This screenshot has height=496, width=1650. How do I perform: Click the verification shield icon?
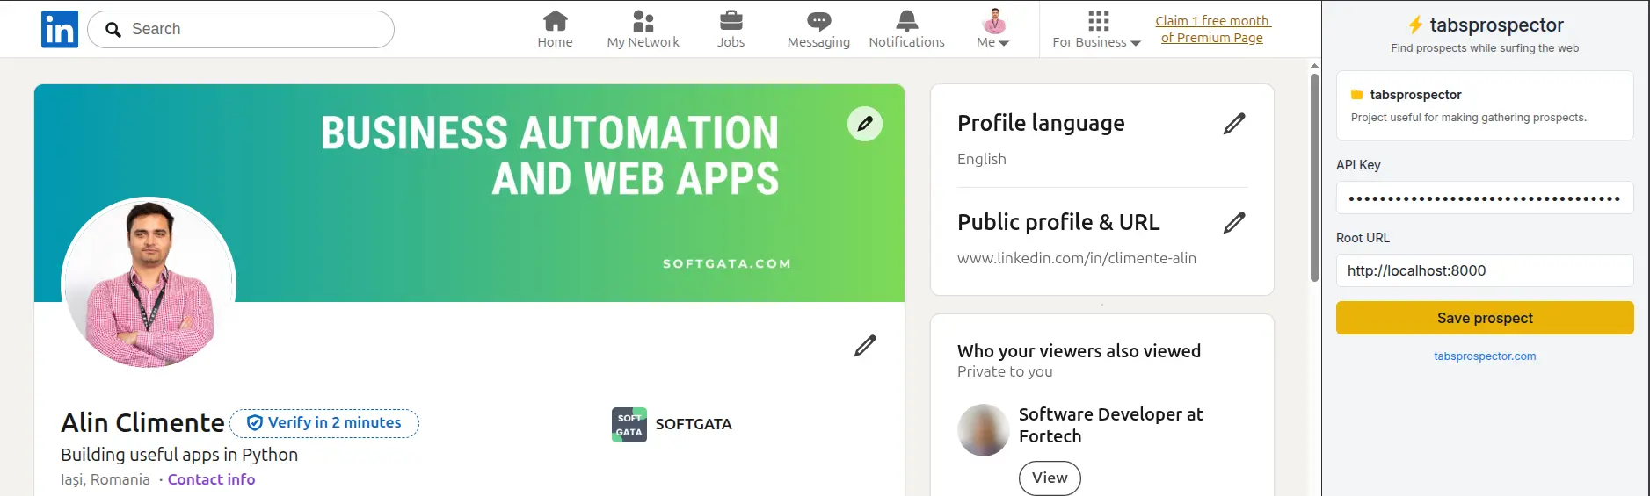[x=255, y=423]
